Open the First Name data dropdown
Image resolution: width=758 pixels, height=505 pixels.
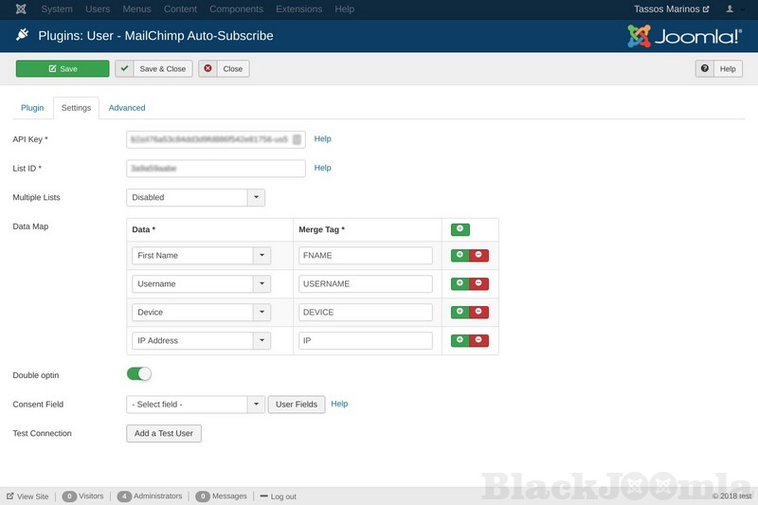pos(262,256)
